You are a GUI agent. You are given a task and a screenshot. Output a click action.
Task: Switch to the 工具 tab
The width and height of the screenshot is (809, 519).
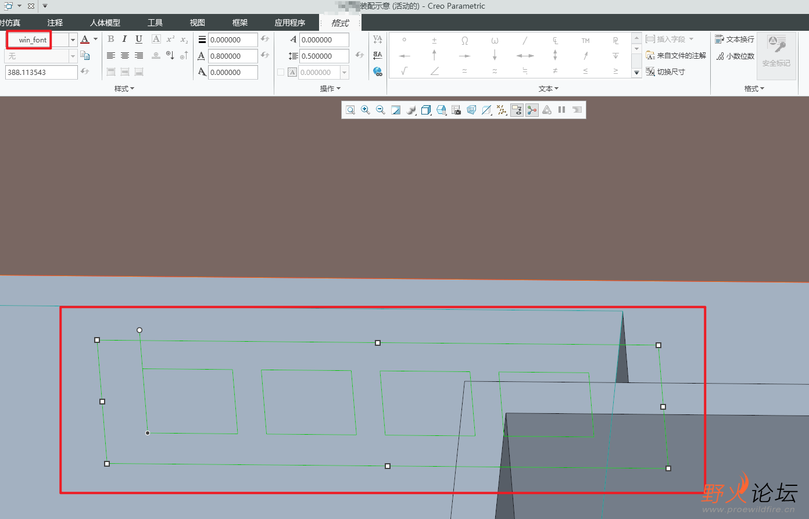(155, 23)
